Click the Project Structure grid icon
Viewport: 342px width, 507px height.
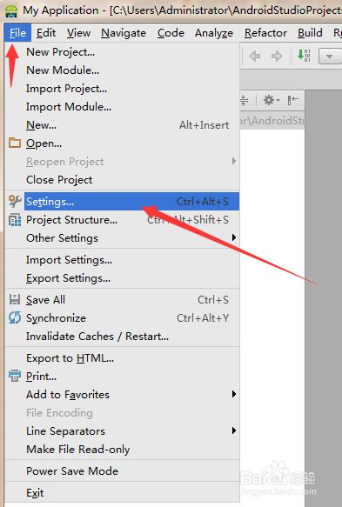pyautogui.click(x=15, y=220)
